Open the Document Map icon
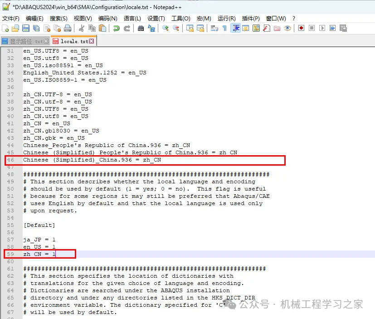Image resolution: width=375 pixels, height=319 pixels. tap(256, 28)
